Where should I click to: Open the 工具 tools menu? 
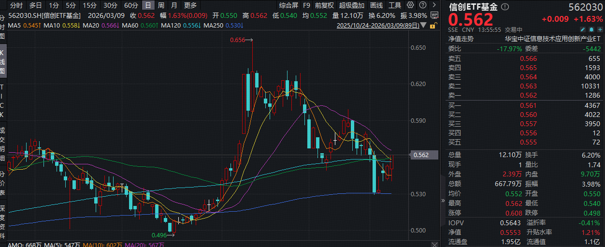(395, 5)
